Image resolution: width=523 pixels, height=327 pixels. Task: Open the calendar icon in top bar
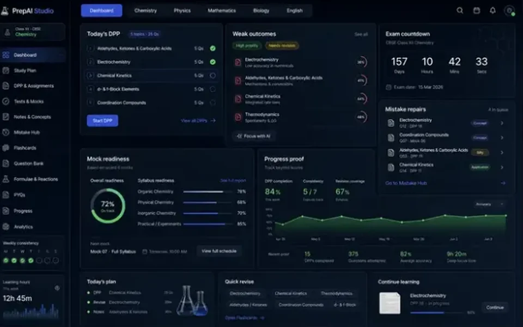coord(477,10)
